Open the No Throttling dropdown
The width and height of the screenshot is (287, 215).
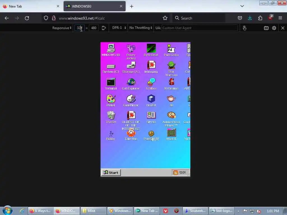tap(141, 28)
